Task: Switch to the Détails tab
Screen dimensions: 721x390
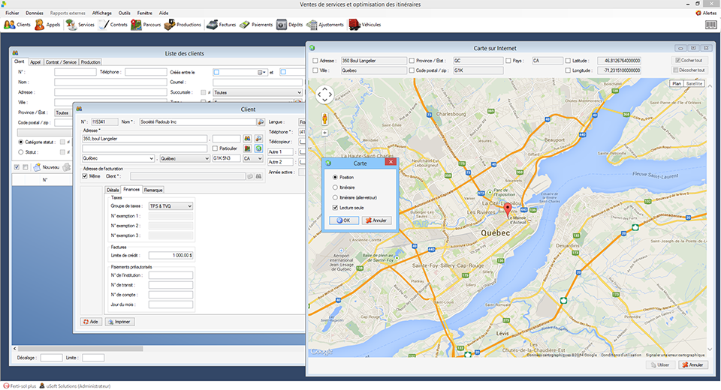Action: coord(113,190)
